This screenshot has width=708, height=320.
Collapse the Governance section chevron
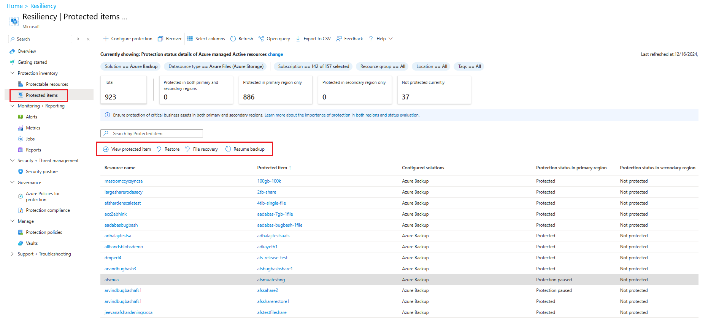click(12, 182)
